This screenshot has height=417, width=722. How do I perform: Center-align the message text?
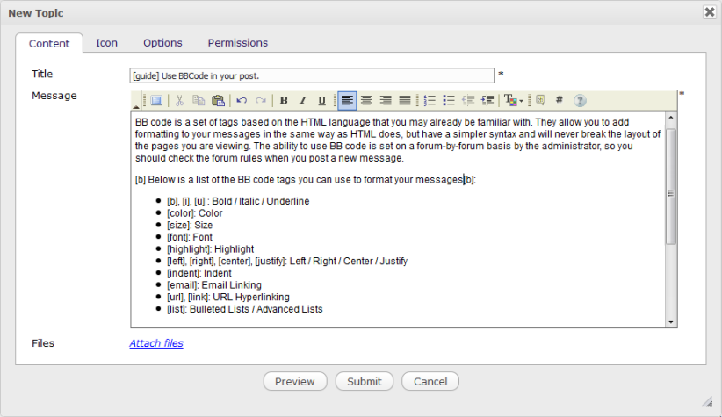[366, 101]
